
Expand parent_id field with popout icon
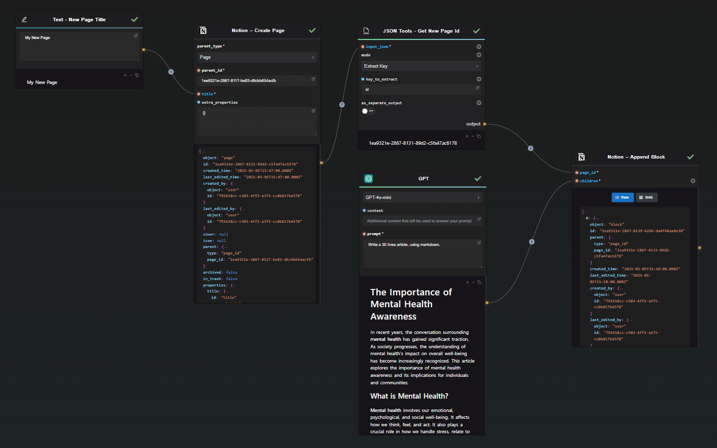tap(313, 79)
